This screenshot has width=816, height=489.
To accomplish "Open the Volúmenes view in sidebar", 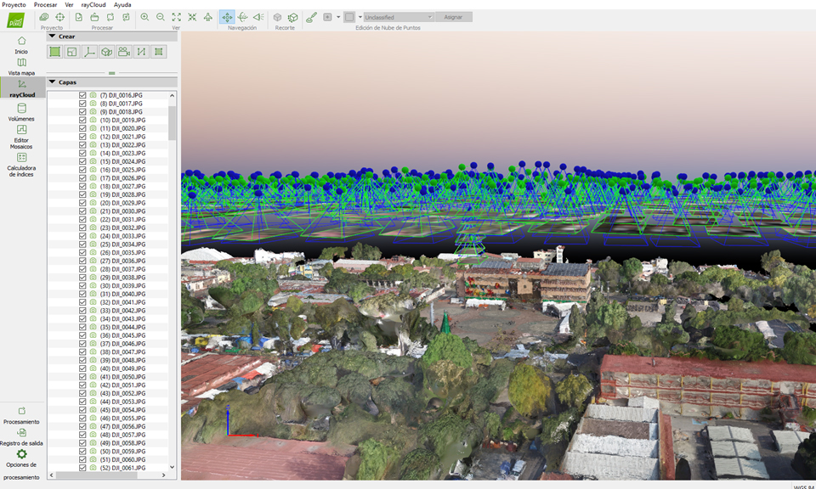I will 21,111.
